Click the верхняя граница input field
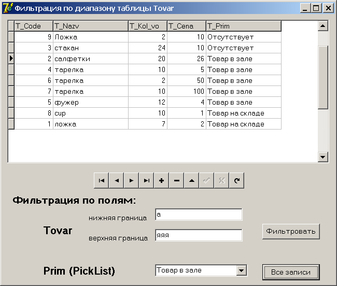This screenshot has width=337, height=286. point(199,235)
